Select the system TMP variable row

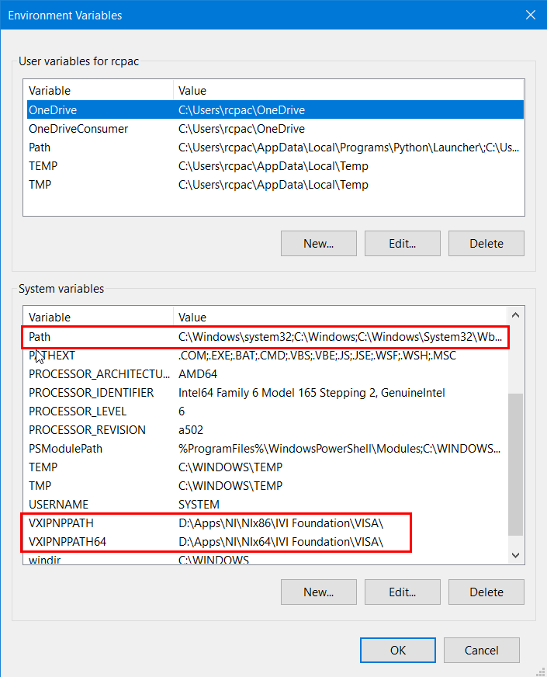pos(265,485)
